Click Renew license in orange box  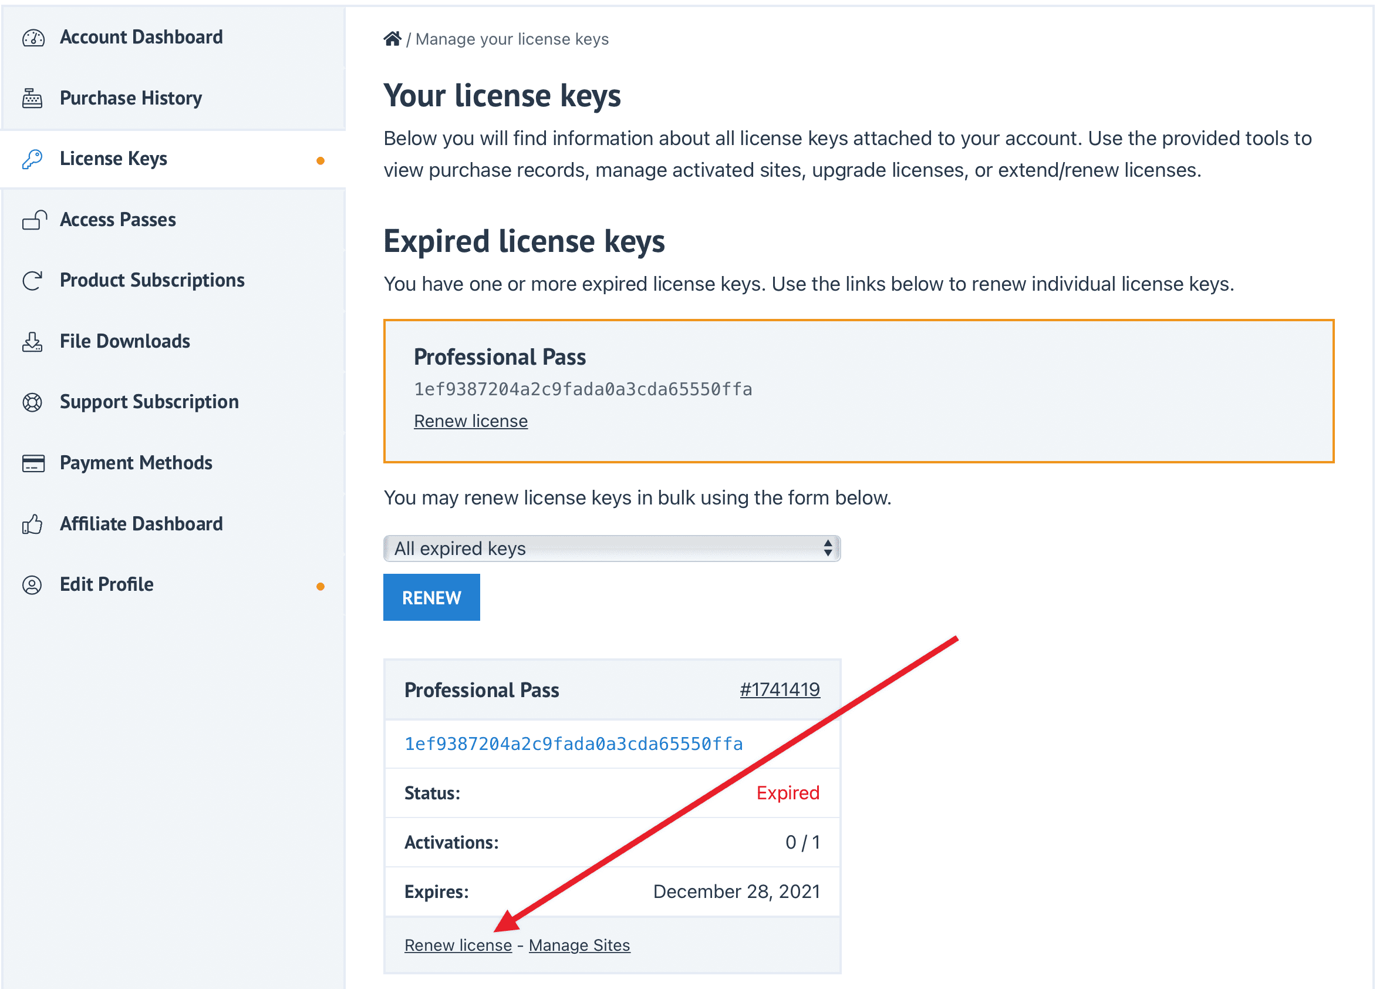coord(471,422)
